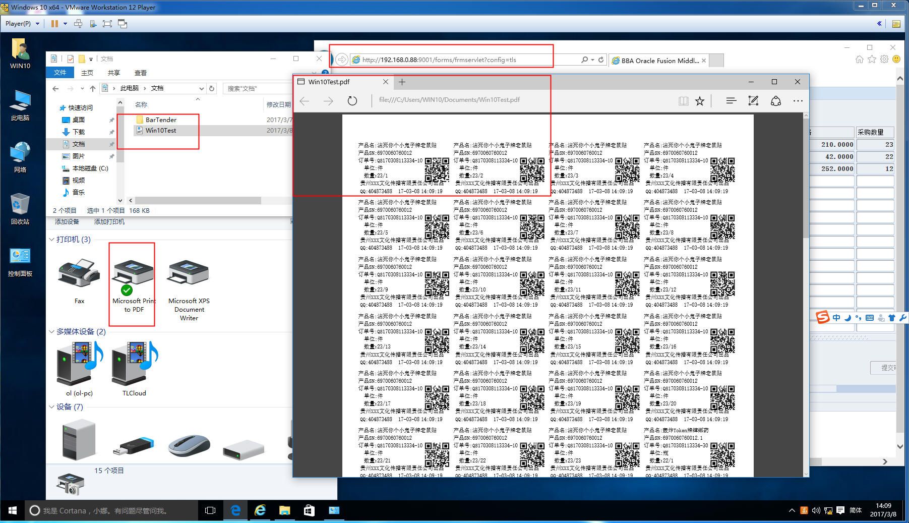
Task: Open the Windows Start menu
Action: [x=13, y=510]
